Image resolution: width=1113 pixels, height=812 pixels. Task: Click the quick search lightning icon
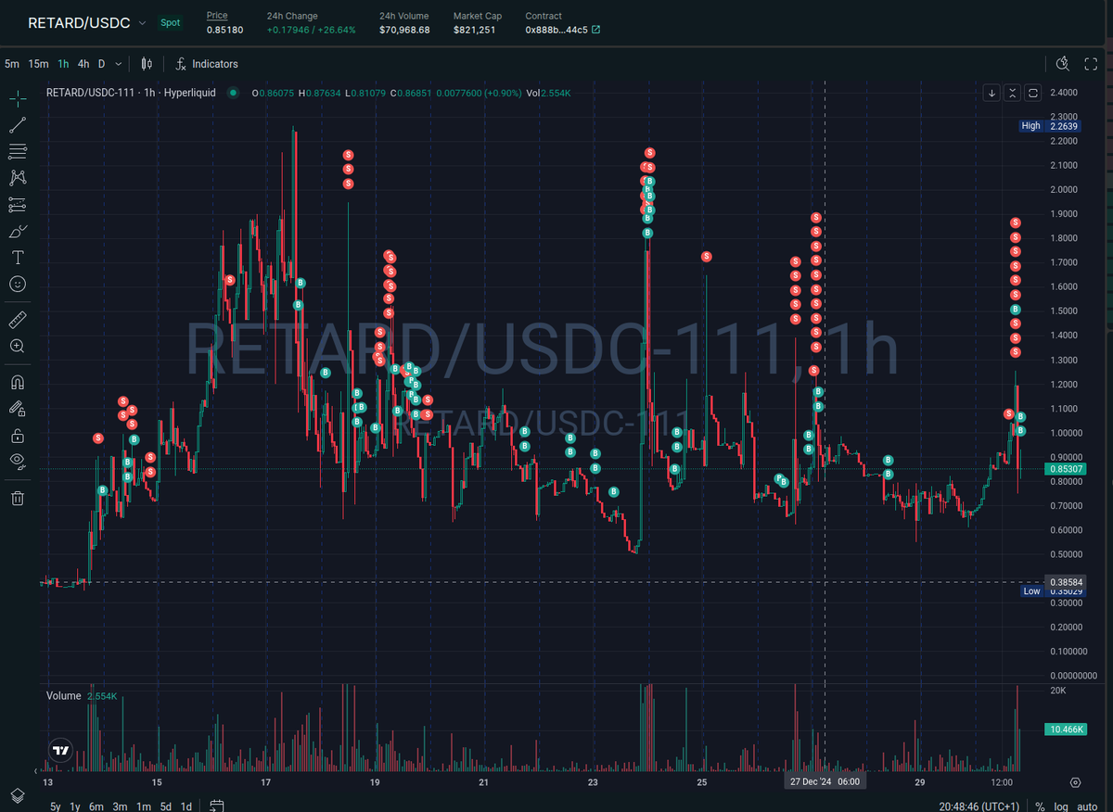[x=1063, y=64]
